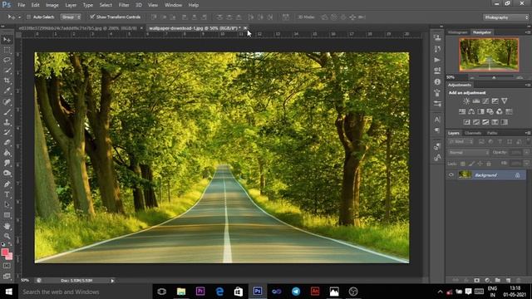Viewport: 532px width, 299px height.
Task: Toggle the Background layer lock icon
Action: pos(517,175)
